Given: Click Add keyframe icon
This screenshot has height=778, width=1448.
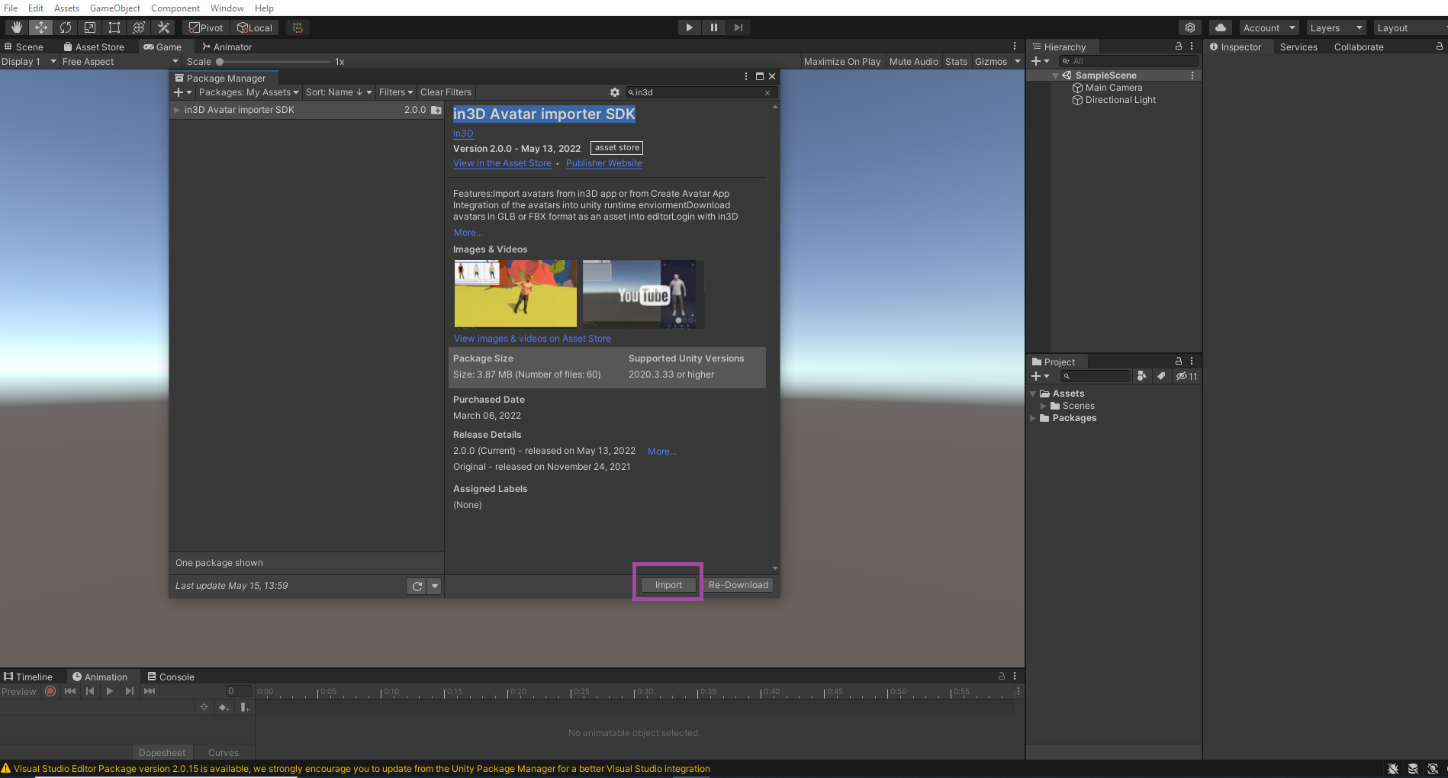Looking at the screenshot, I should [224, 708].
